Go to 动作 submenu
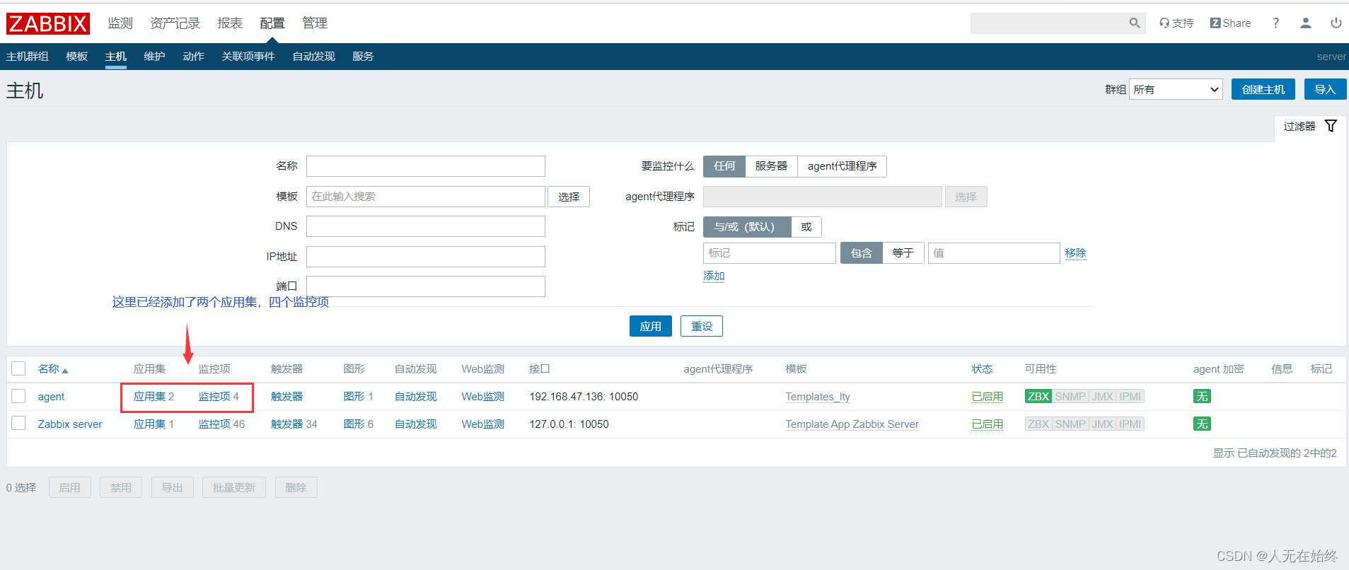The width and height of the screenshot is (1349, 570). (193, 57)
